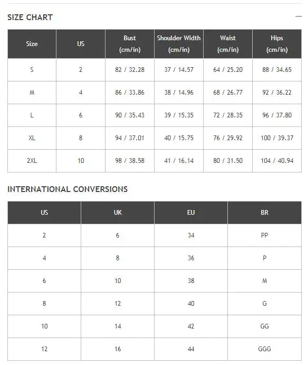Screen dimensions: 306x365
Task: Click the UK size 16 cell
Action: pos(118,349)
